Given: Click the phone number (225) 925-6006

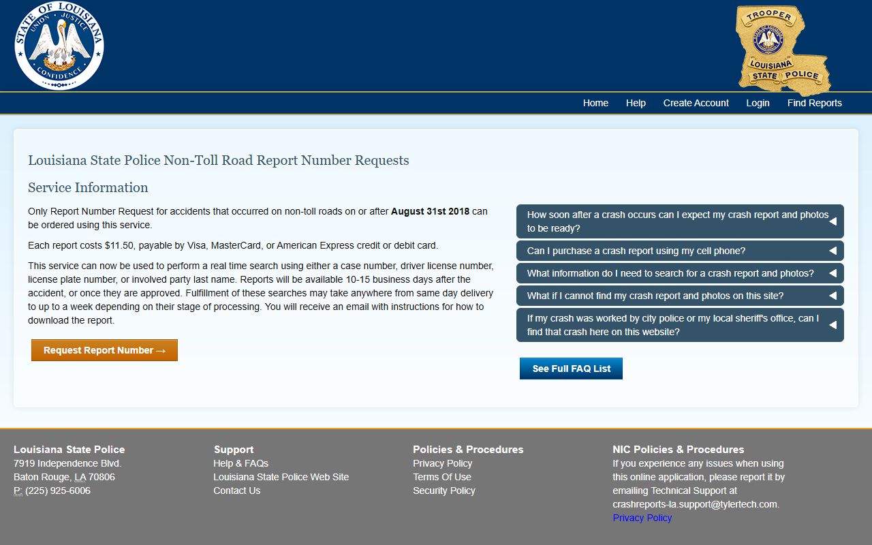Looking at the screenshot, I should coord(58,490).
